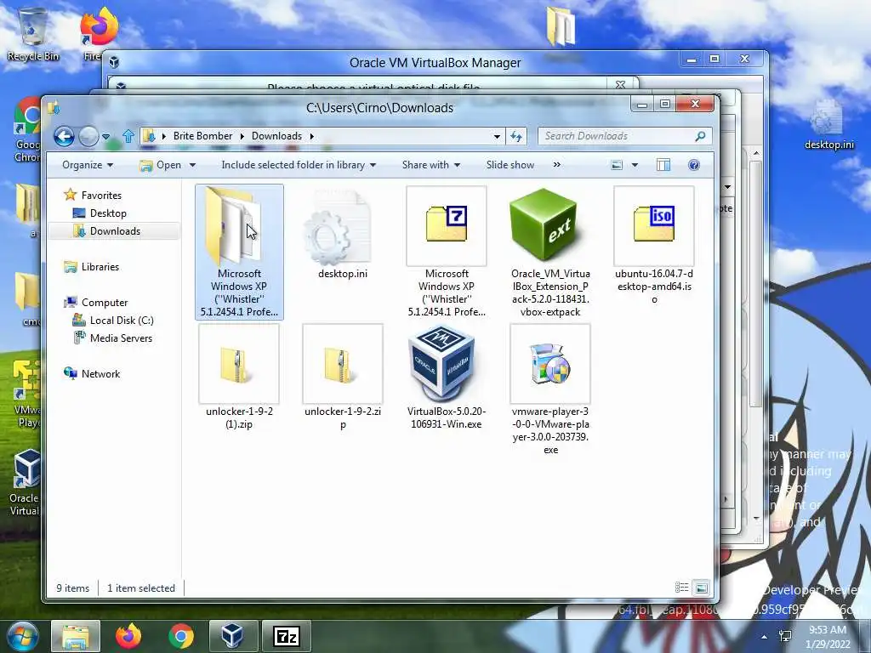Image resolution: width=871 pixels, height=653 pixels.
Task: Click the Explorer forward arrow button
Action: coord(88,136)
